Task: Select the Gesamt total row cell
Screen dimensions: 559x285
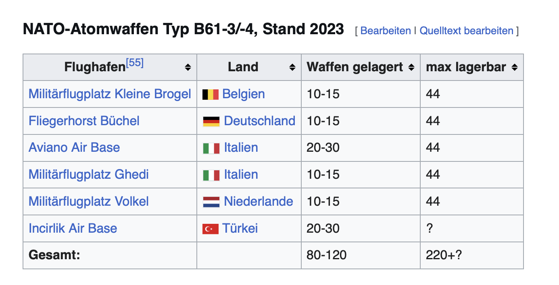Action: (x=110, y=255)
